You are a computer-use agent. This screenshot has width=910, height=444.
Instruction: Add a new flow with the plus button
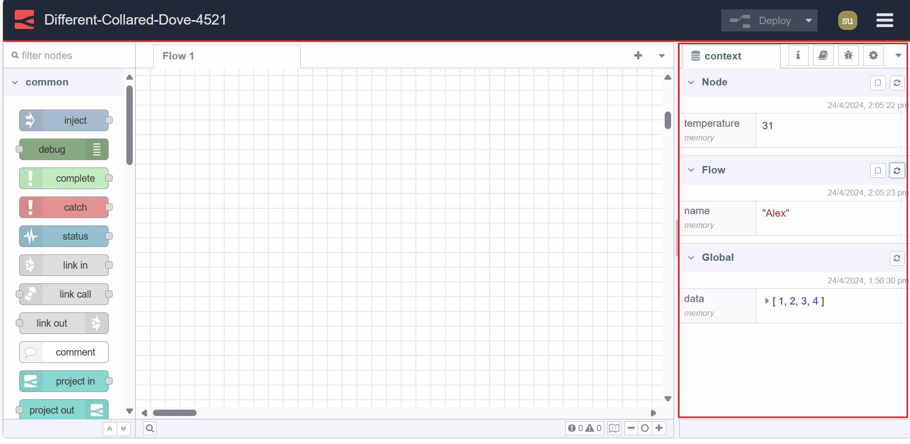click(x=638, y=55)
